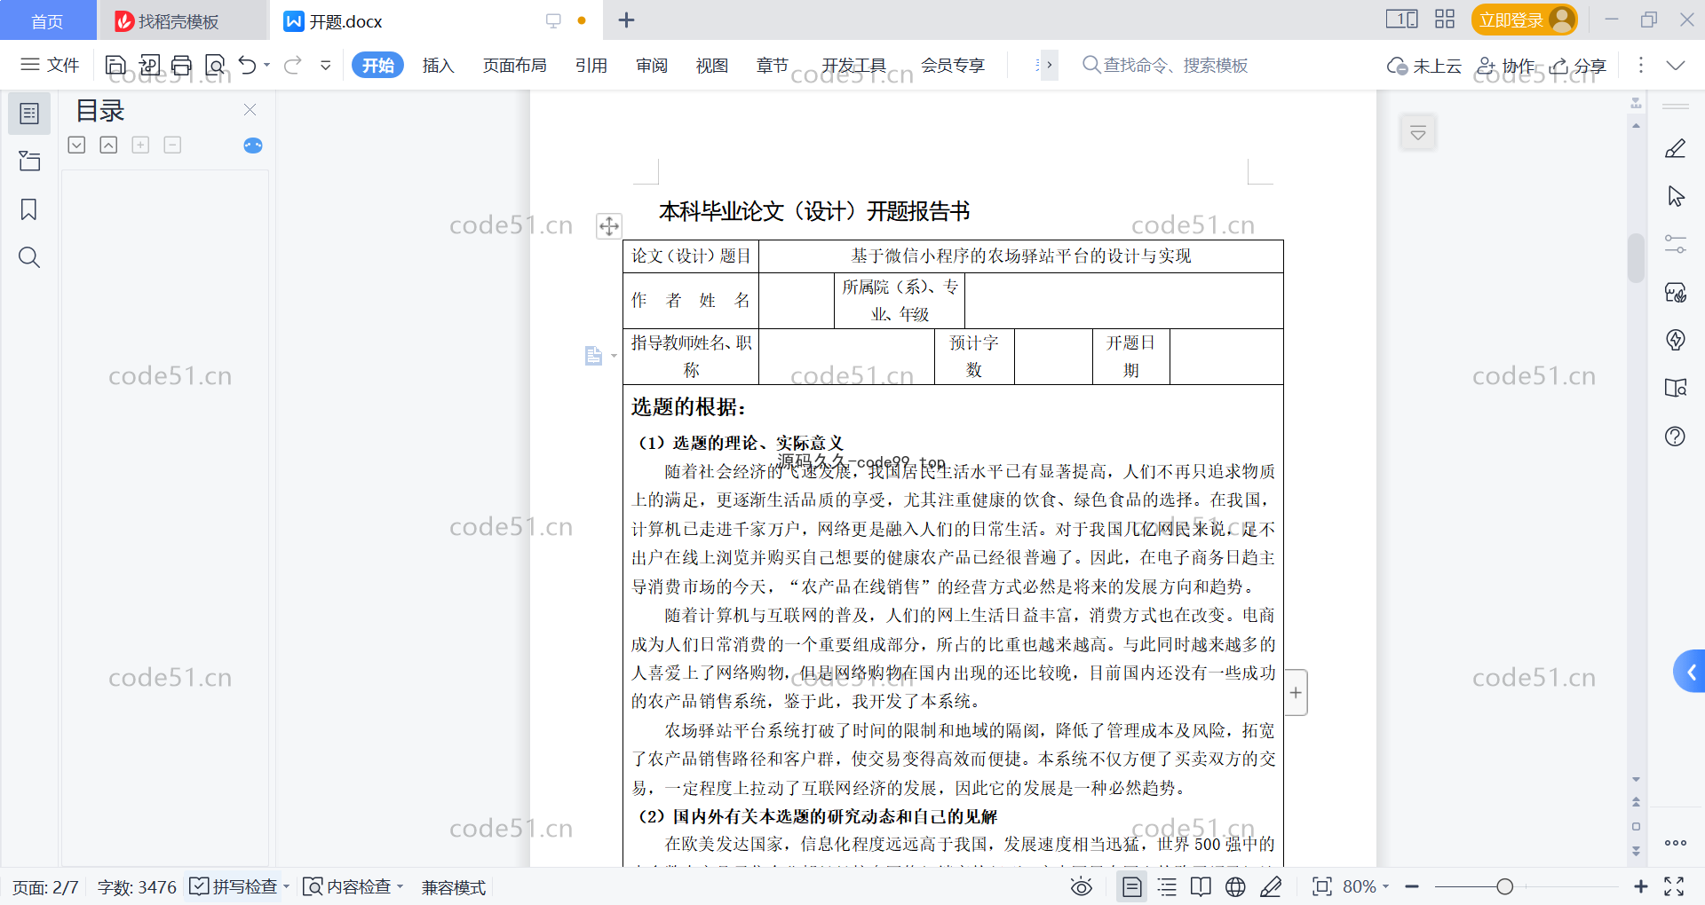Enter full screen with the expand icon

[x=1674, y=886]
